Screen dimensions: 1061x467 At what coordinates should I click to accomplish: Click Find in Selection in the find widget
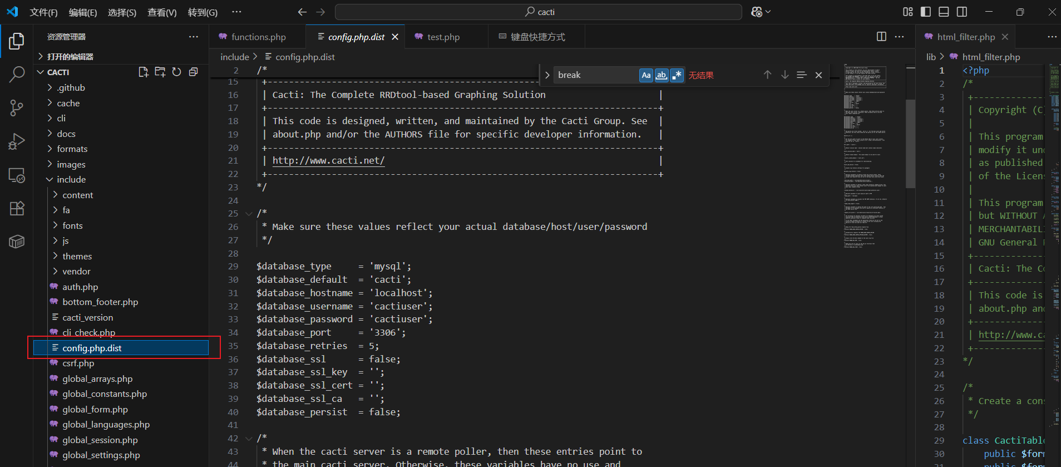point(801,75)
